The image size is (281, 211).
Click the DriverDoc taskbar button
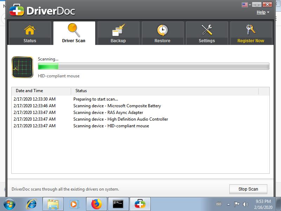140,204
